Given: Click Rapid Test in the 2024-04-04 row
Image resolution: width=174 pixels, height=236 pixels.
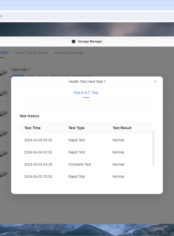Looking at the screenshot, I should (76, 152).
